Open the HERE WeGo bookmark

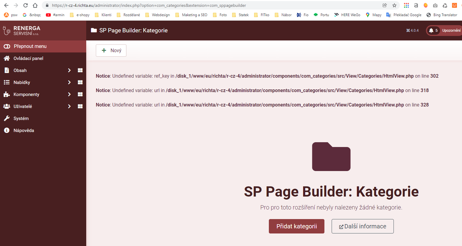(347, 15)
